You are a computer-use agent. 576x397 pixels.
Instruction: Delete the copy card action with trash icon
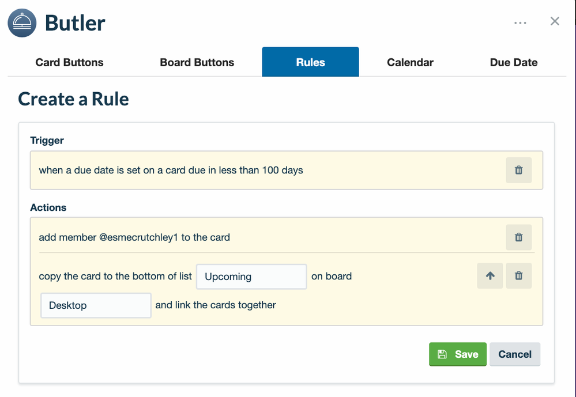[x=519, y=275]
